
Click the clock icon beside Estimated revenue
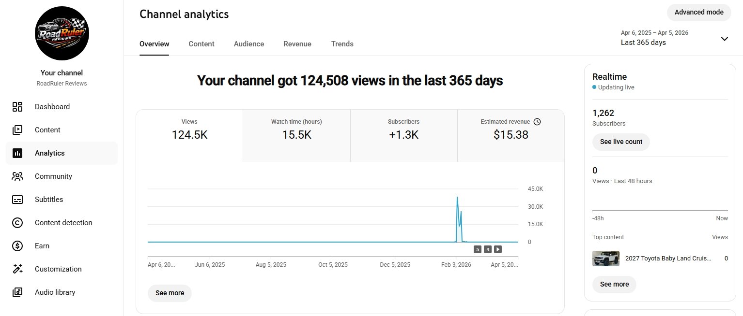(537, 122)
